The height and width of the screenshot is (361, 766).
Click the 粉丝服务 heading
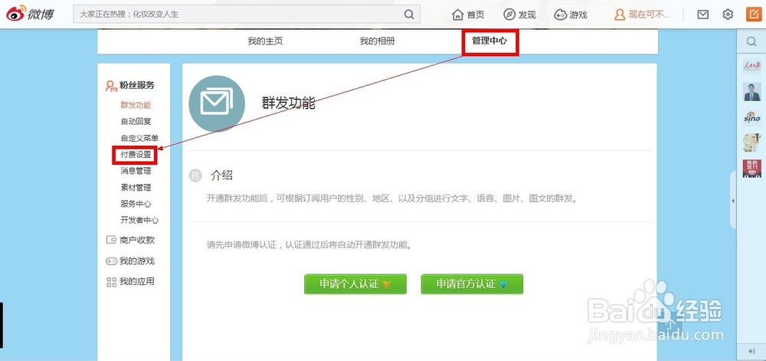(137, 86)
